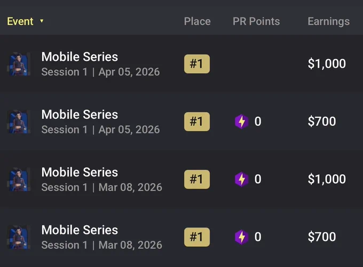Click the PR lightning icon in $700 Mar 08 row
Image resolution: width=363 pixels, height=267 pixels.
coord(241,237)
